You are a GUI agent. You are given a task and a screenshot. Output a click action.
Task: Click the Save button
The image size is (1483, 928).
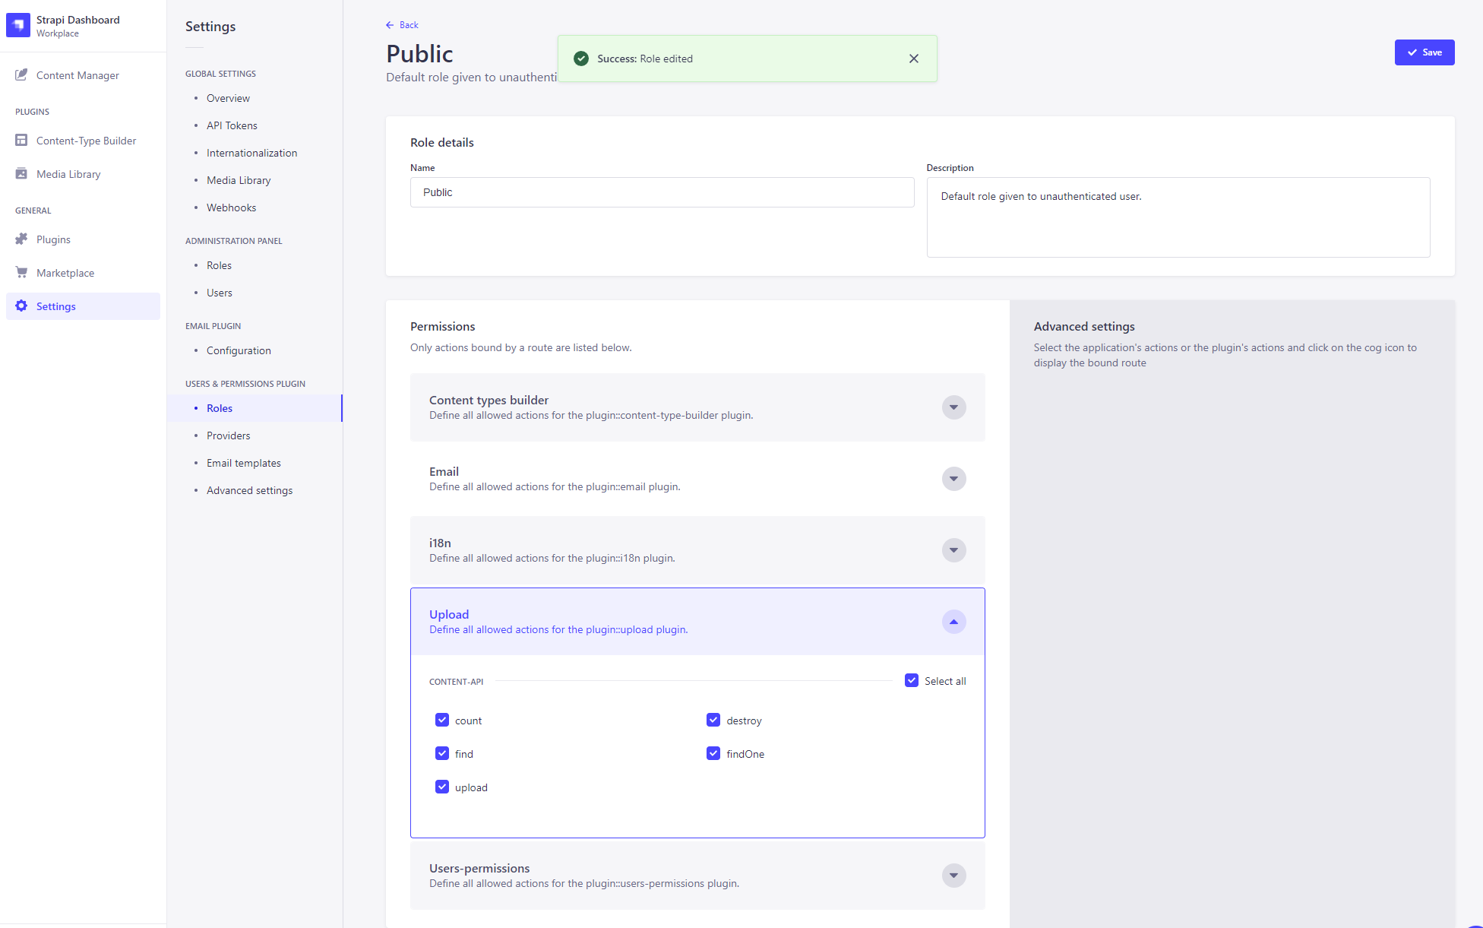[1425, 52]
